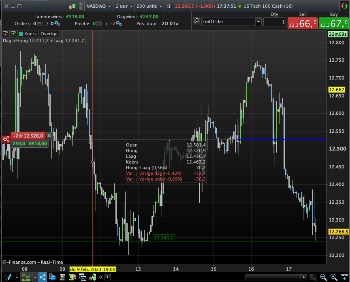
Task: Click the horizontal chart scrollbar thumb
Action: click(273, 277)
